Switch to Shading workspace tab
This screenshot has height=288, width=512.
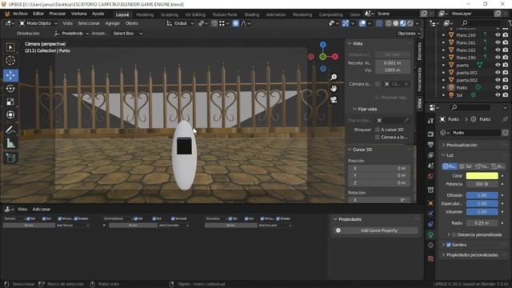(x=252, y=14)
